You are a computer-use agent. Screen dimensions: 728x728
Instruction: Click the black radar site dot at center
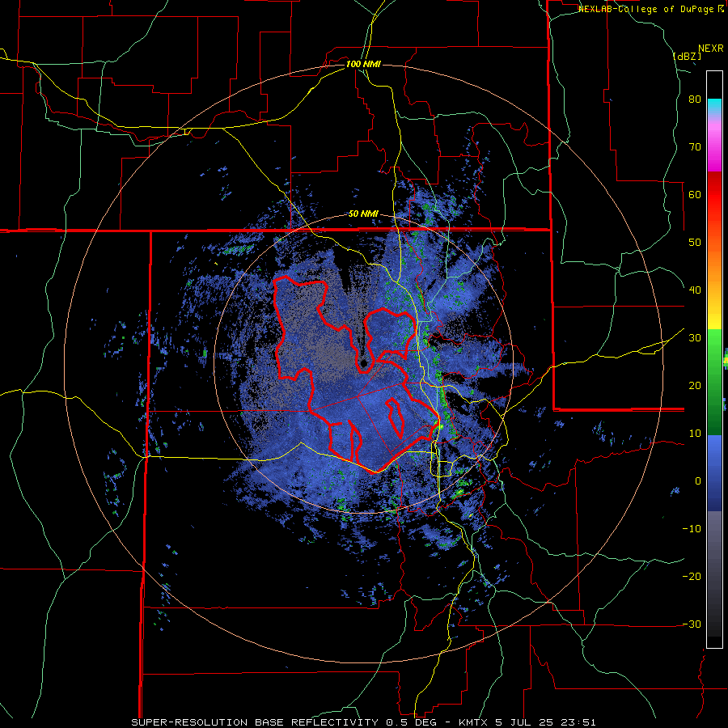[364, 363]
